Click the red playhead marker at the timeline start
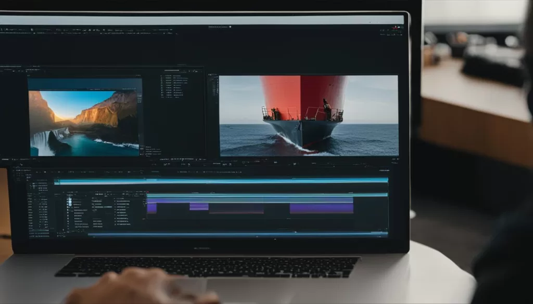 (147, 192)
